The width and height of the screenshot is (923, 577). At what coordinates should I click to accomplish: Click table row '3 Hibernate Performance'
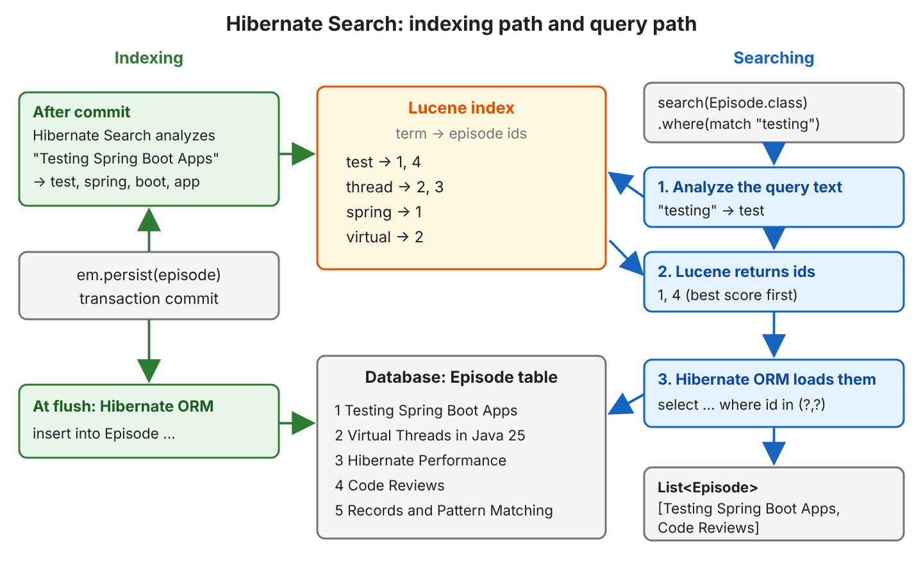pyautogui.click(x=420, y=460)
